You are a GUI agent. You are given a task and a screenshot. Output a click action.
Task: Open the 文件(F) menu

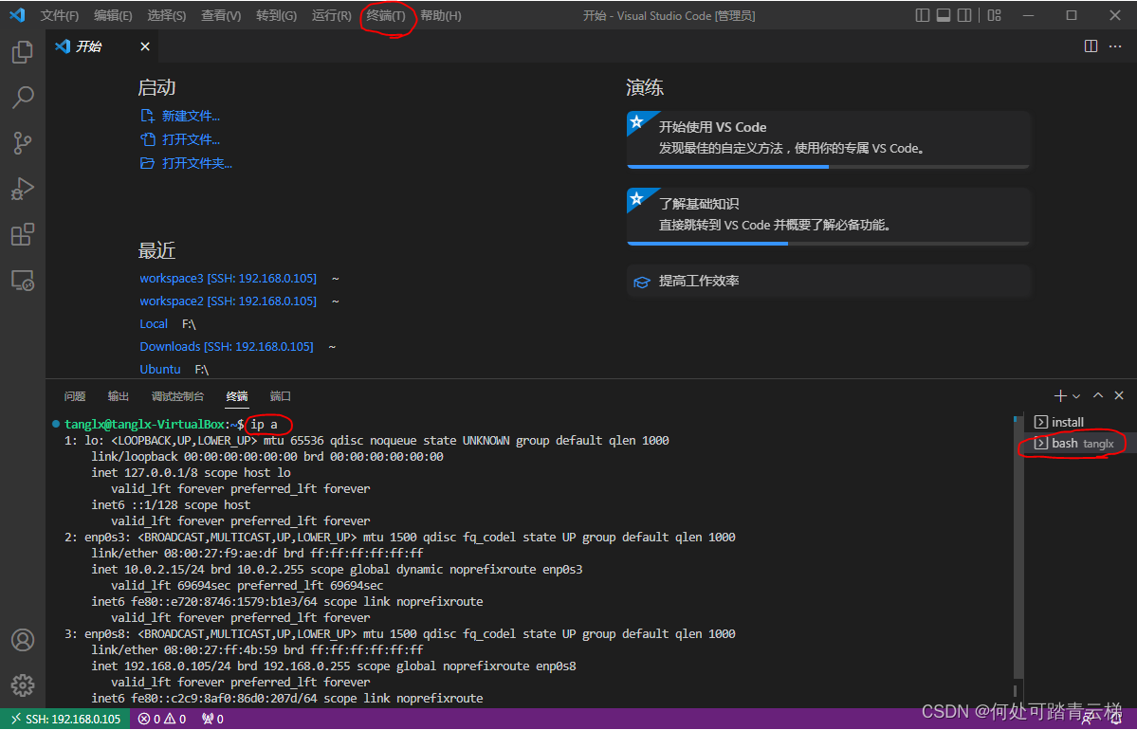pos(60,15)
